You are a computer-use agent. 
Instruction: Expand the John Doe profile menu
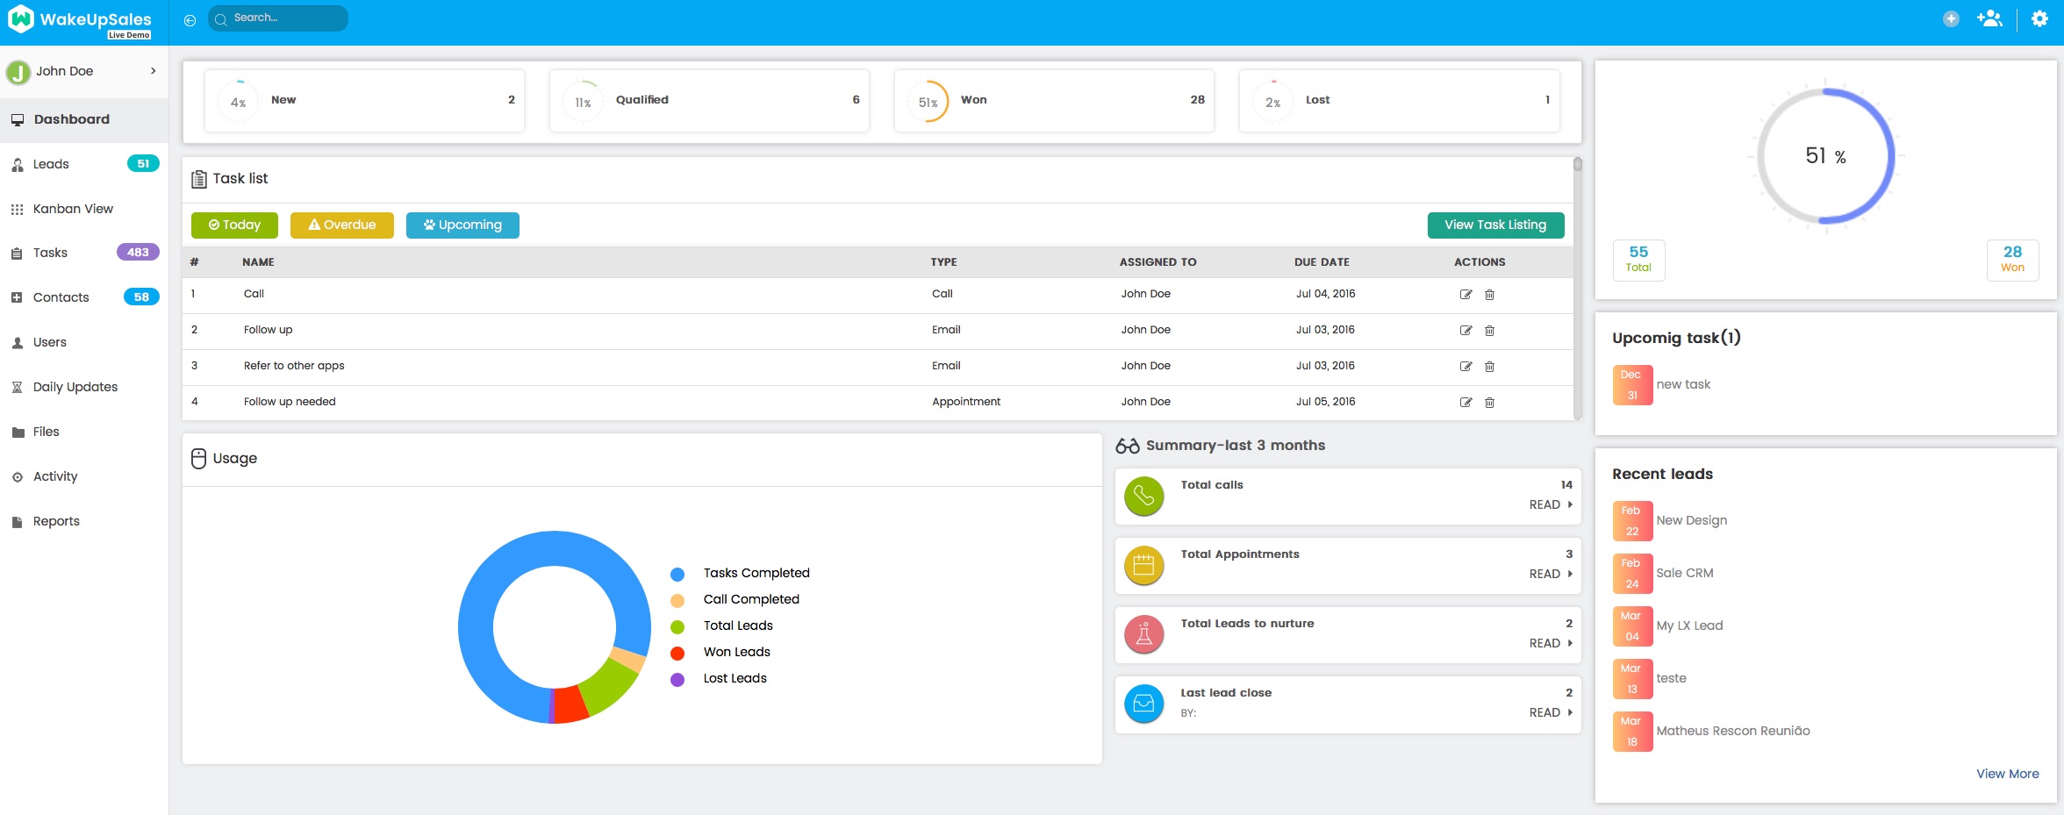tap(153, 71)
